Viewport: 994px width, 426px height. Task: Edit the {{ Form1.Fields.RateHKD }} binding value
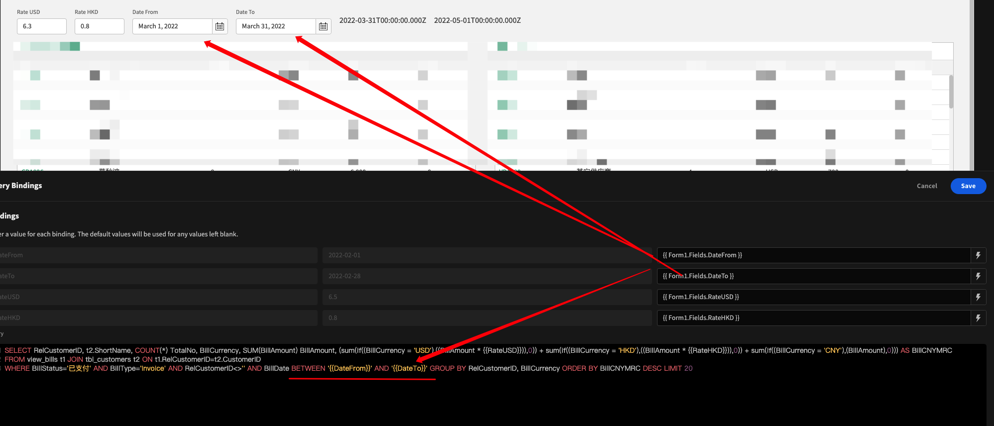814,318
